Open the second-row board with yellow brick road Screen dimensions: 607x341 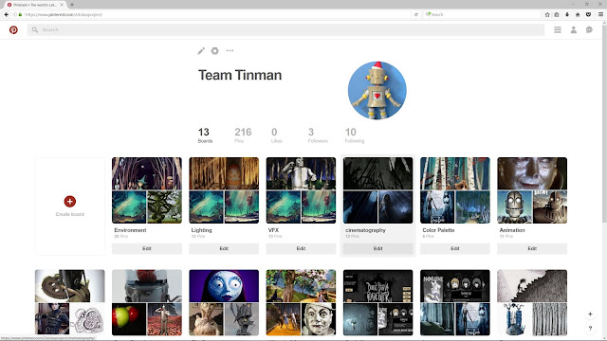click(x=301, y=302)
